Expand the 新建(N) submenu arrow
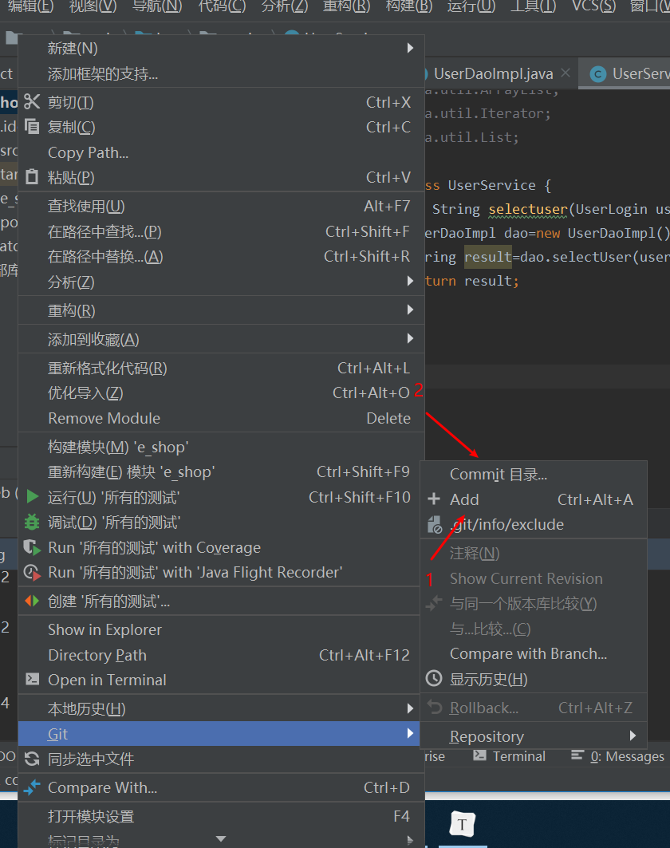 411,48
